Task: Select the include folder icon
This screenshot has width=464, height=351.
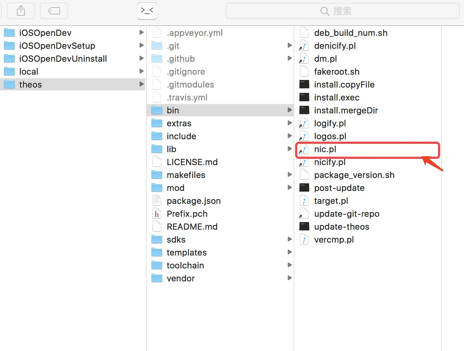Action: pyautogui.click(x=157, y=136)
